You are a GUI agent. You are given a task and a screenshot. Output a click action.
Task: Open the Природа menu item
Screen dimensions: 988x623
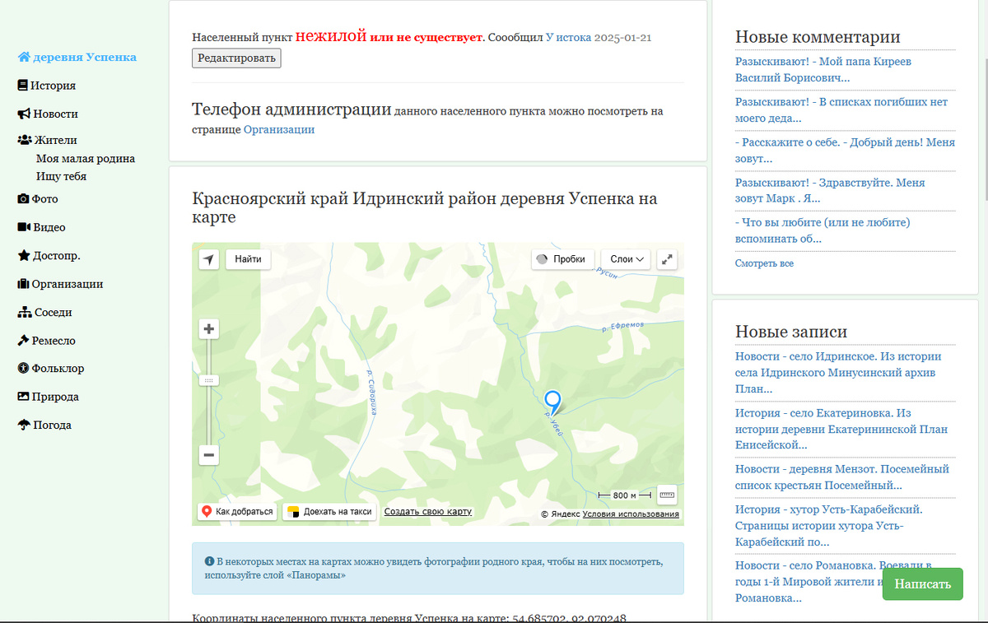55,397
